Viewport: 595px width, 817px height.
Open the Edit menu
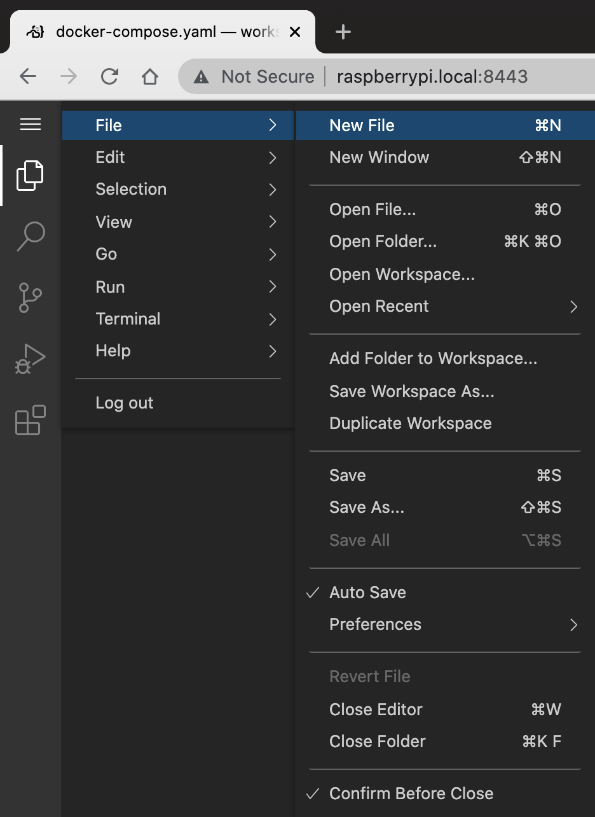(x=110, y=157)
